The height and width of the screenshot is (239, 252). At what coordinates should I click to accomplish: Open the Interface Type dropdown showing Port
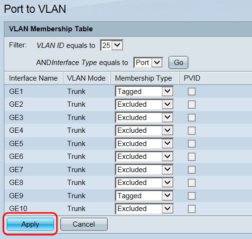(148, 63)
